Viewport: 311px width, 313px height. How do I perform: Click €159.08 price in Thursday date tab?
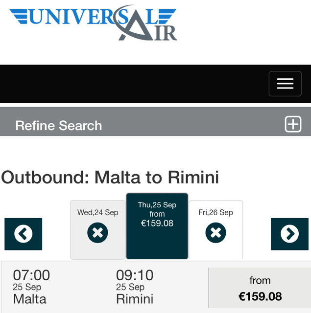point(157,224)
